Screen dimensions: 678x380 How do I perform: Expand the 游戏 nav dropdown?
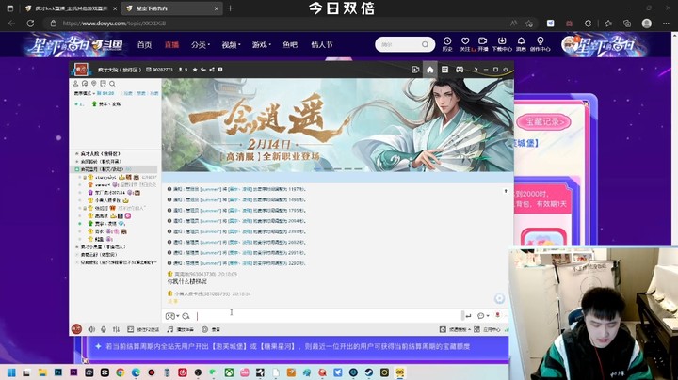pyautogui.click(x=261, y=44)
